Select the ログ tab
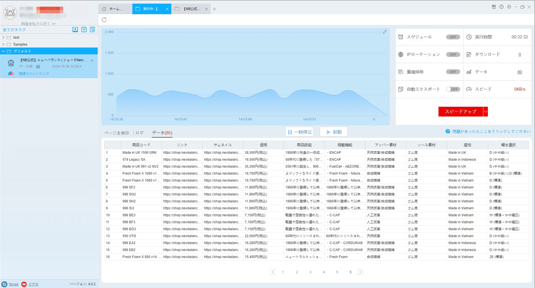The image size is (535, 288). 140,132
